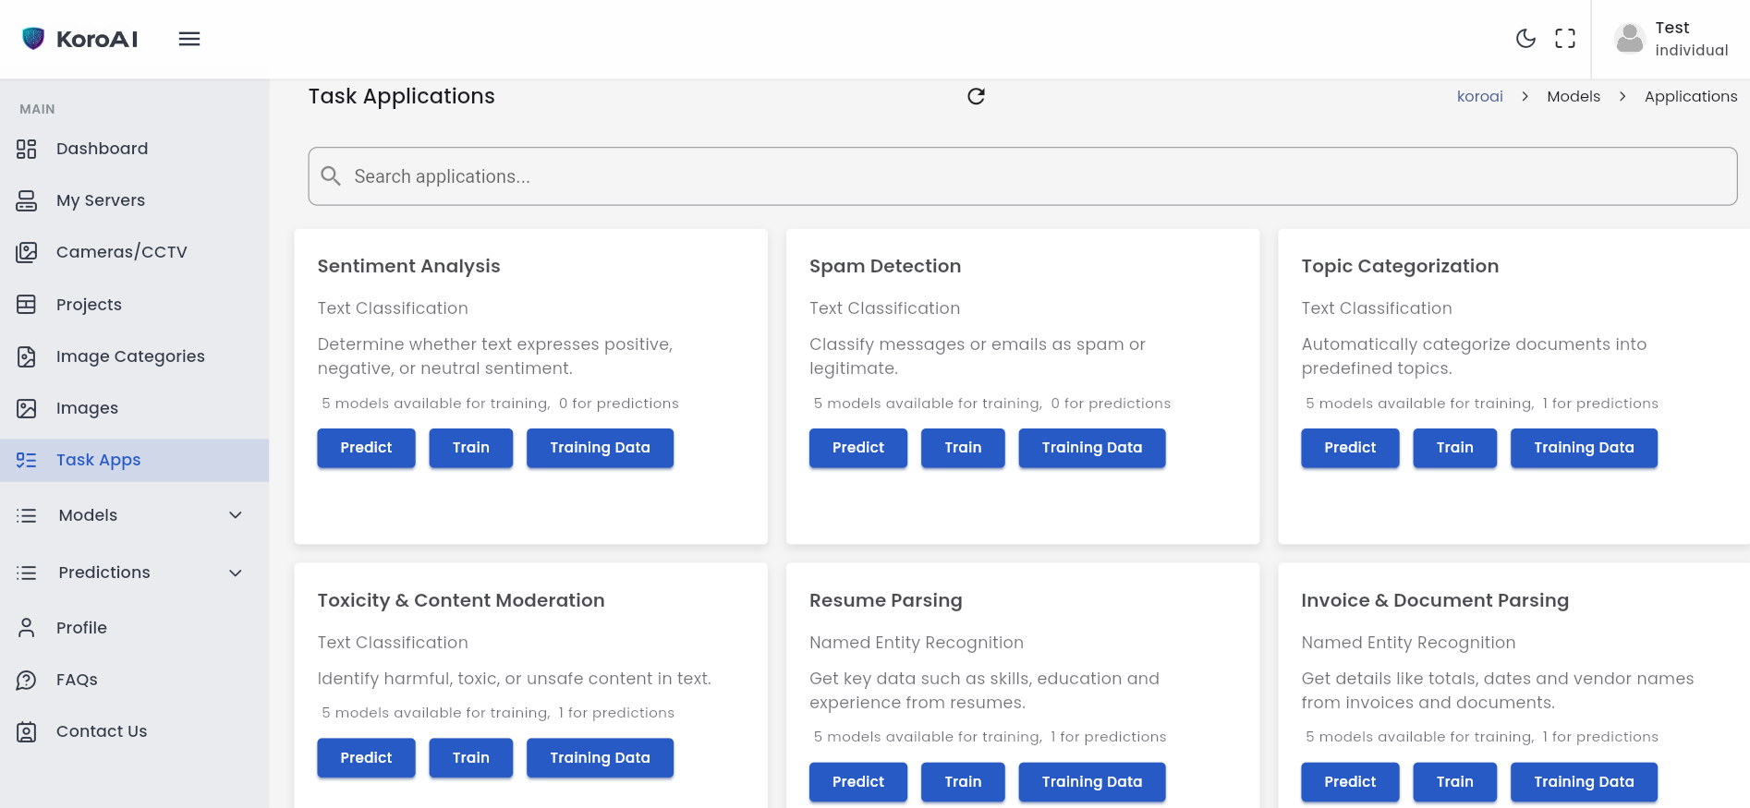Click the Search applications input field

(1022, 176)
